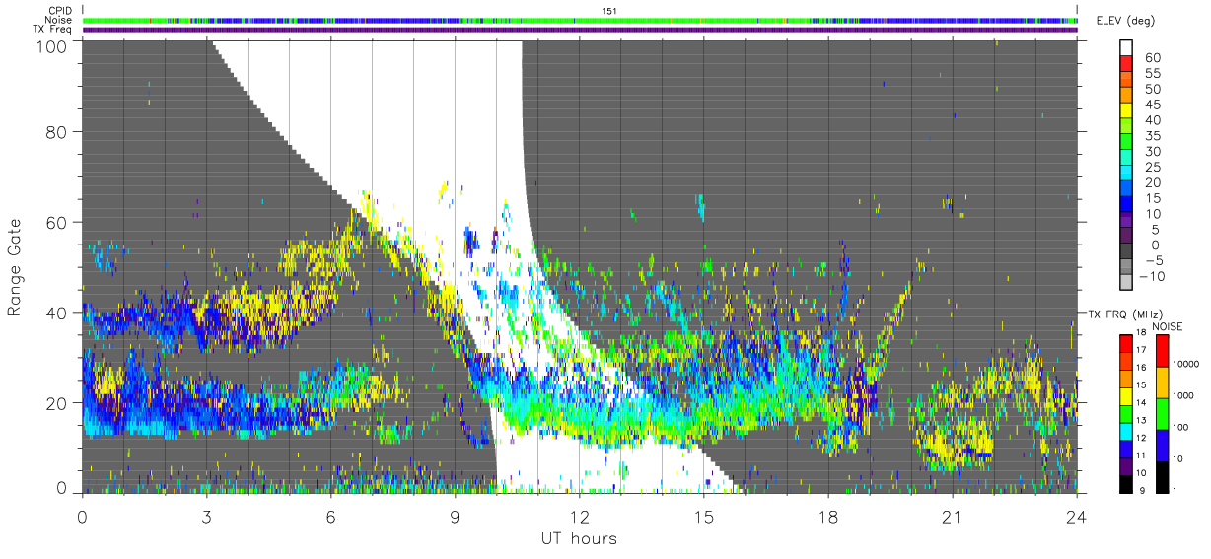
Task: Click the 40 label on ELEV scale
Action: (1152, 120)
